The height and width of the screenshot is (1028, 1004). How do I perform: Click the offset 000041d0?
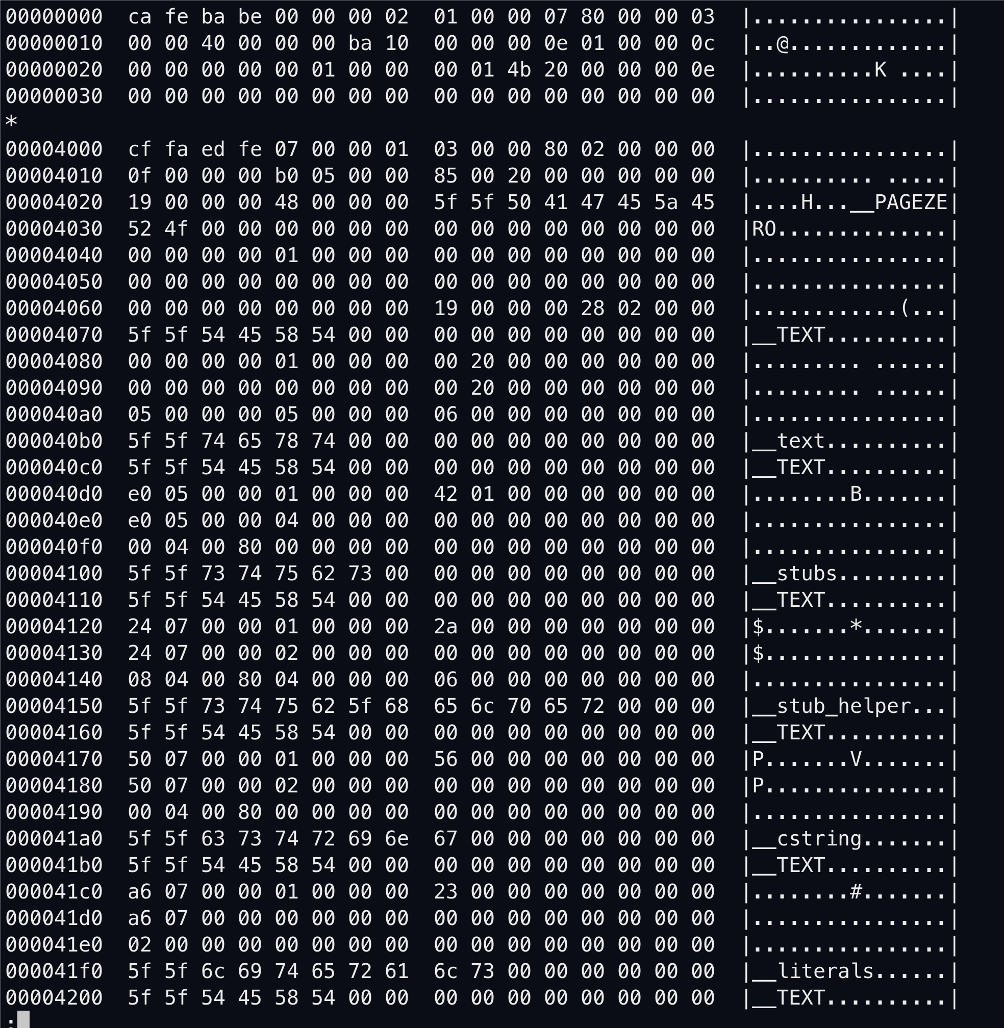pos(54,918)
